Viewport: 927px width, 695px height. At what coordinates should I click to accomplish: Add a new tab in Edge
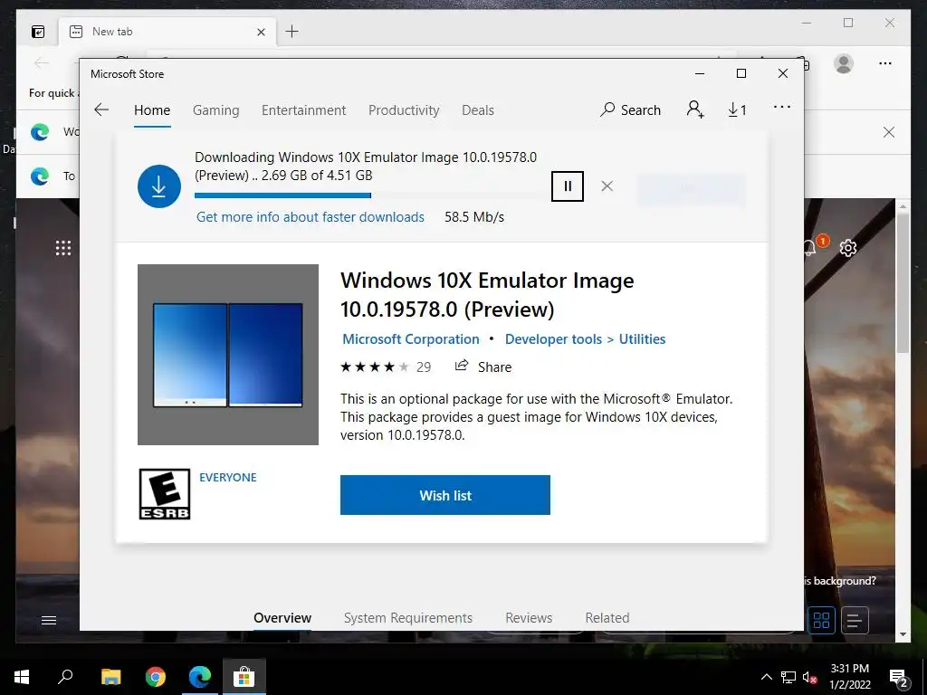click(291, 32)
